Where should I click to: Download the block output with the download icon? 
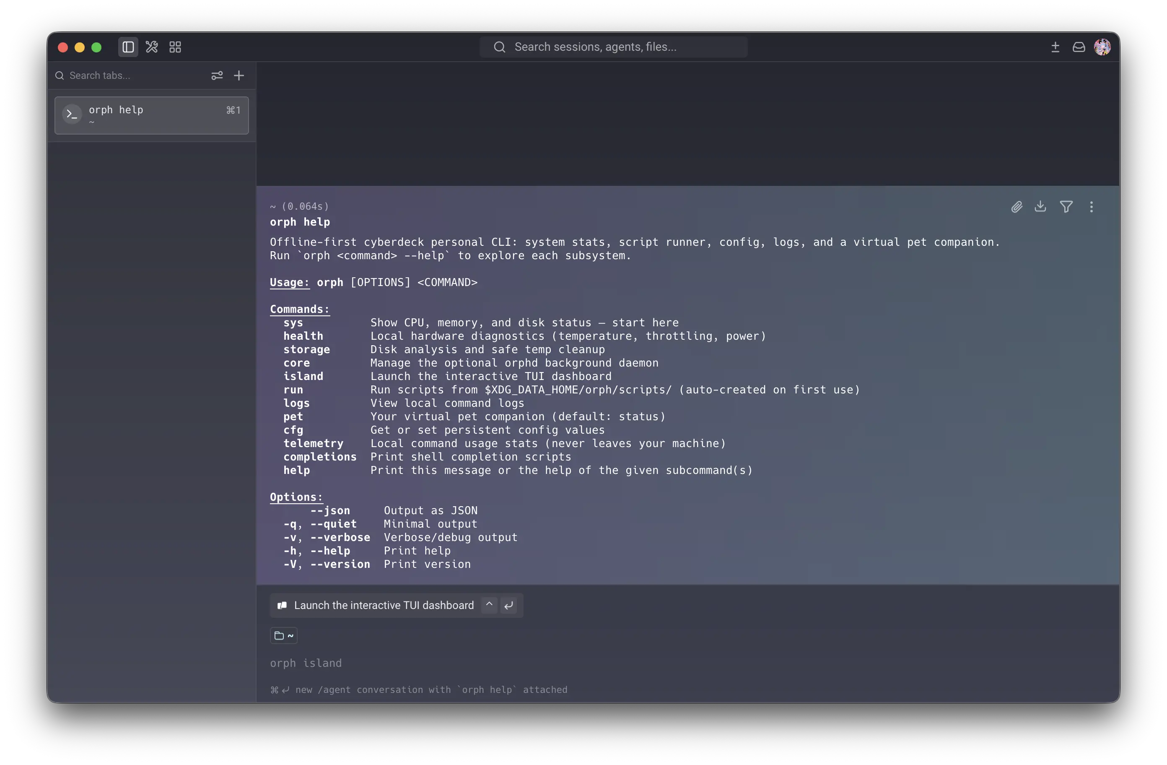[x=1040, y=207]
